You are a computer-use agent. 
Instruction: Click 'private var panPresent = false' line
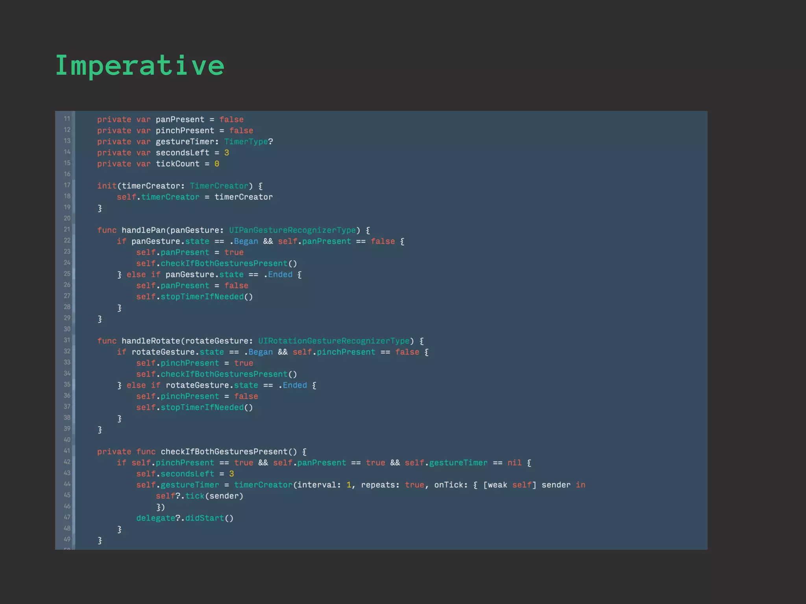pos(170,120)
